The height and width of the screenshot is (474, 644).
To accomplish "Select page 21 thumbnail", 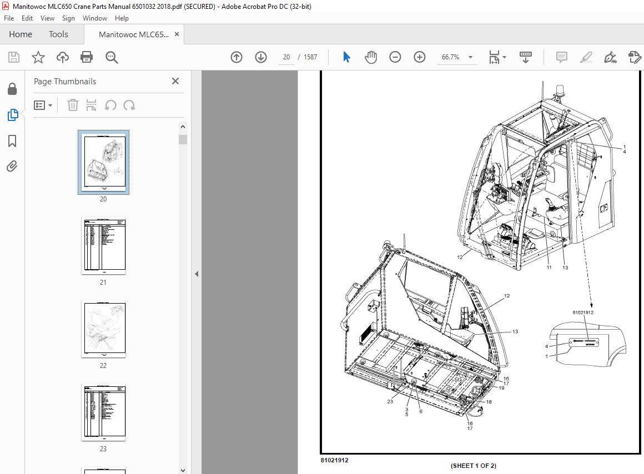I will tap(103, 246).
